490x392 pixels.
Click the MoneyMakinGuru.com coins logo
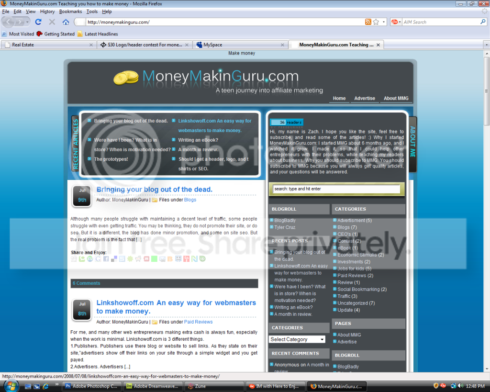(x=126, y=78)
